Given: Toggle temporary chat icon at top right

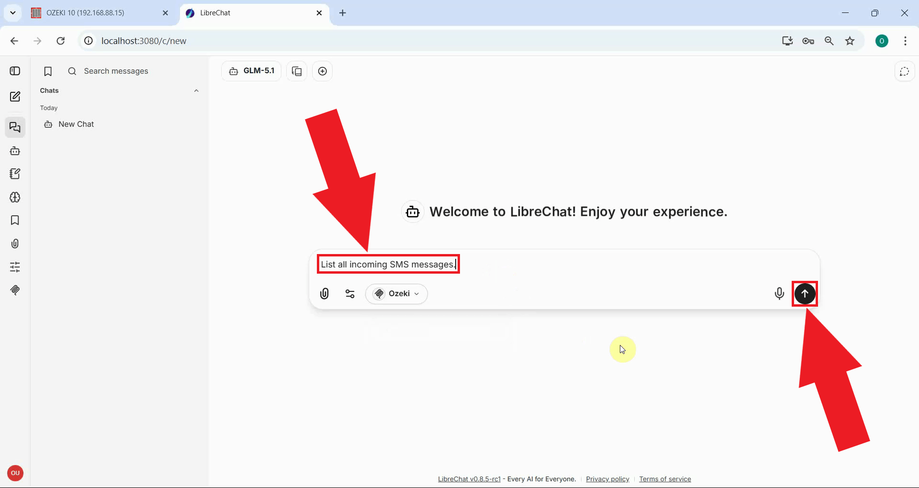Looking at the screenshot, I should click(x=904, y=71).
